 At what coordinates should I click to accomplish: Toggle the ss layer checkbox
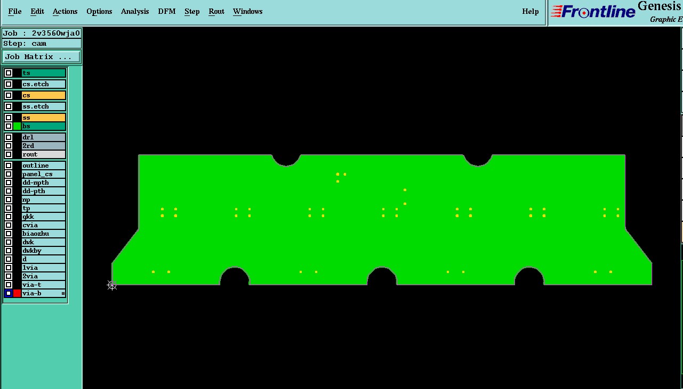pos(9,118)
